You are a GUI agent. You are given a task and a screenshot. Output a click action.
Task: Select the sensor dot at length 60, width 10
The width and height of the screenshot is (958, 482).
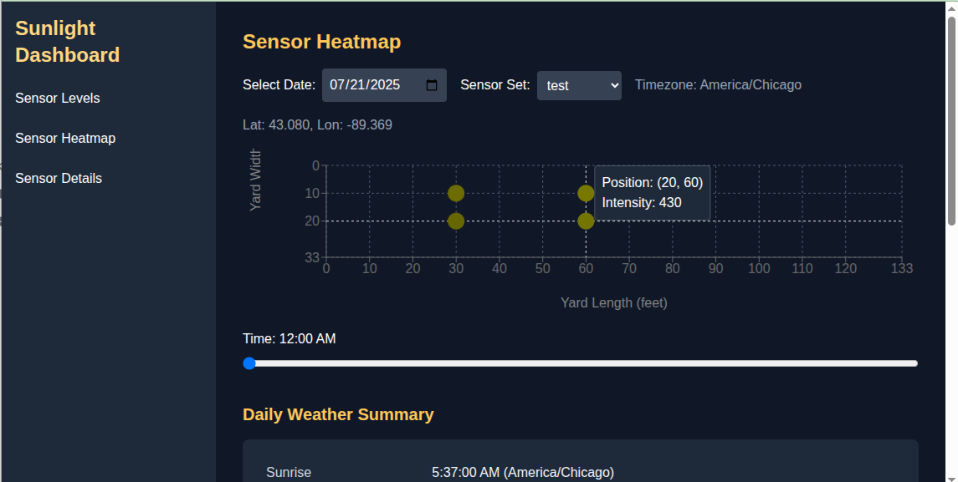[x=586, y=194]
